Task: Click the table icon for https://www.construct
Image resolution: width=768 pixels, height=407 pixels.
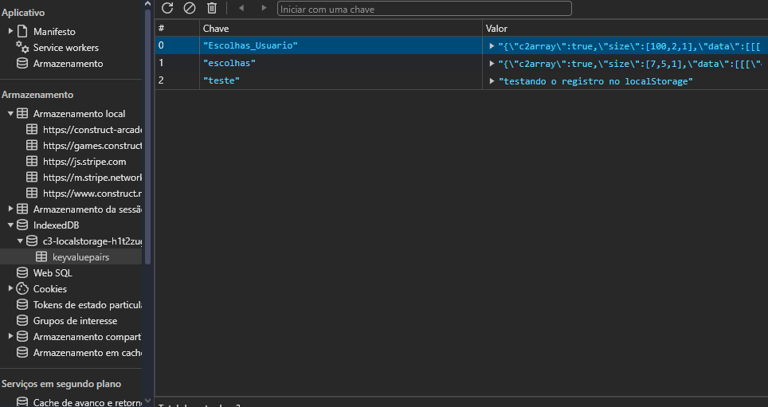Action: point(32,193)
